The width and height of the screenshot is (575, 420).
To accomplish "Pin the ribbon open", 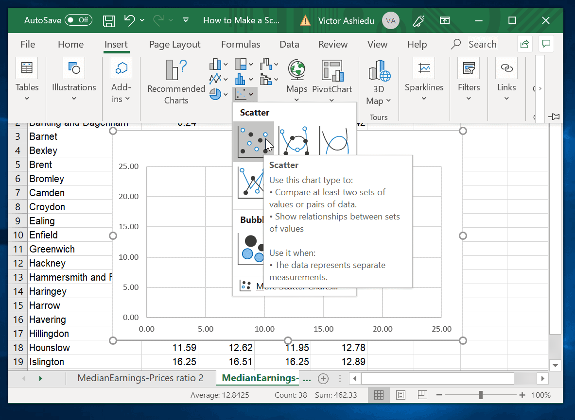I will (554, 117).
